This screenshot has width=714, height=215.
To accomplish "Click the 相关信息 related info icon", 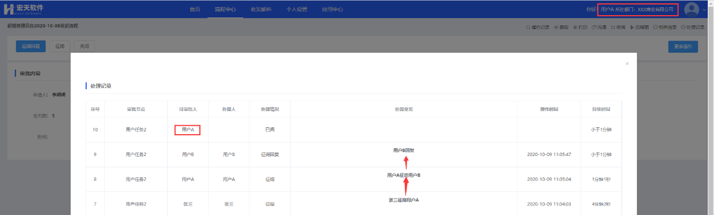I will [x=656, y=27].
